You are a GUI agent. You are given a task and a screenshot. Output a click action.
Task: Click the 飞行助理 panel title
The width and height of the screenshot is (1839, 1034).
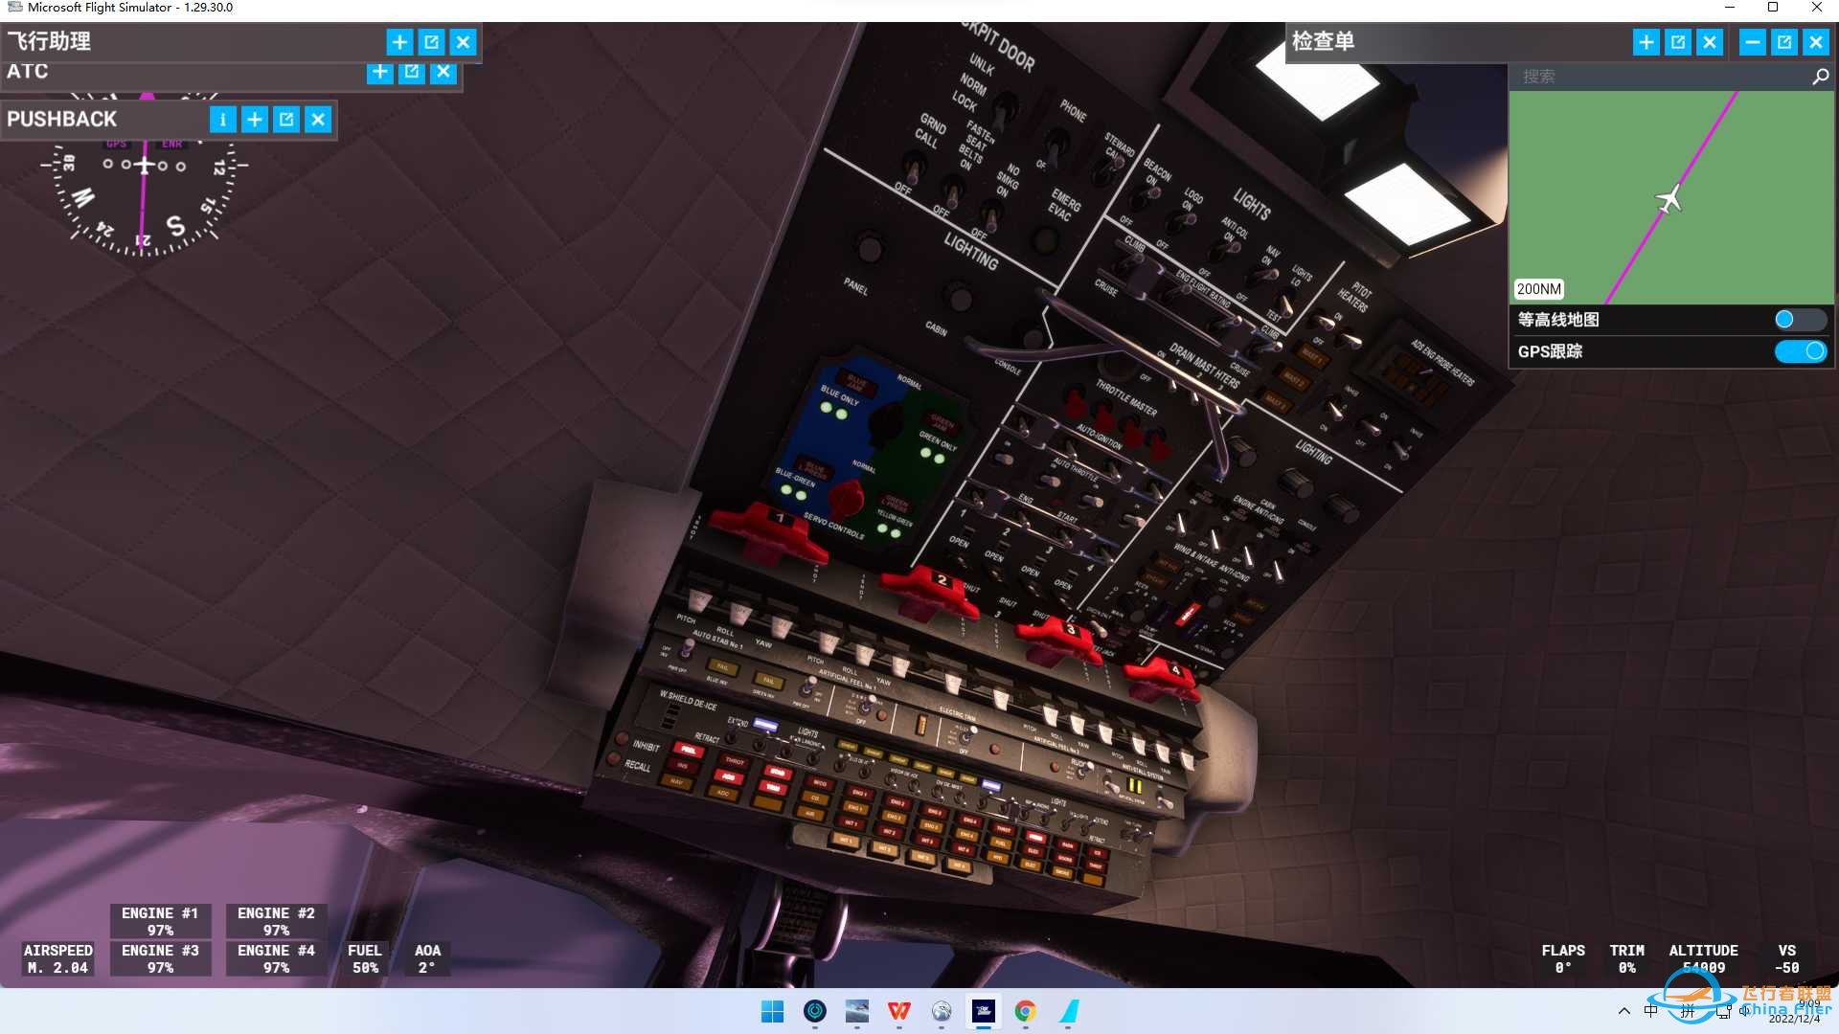pyautogui.click(x=49, y=41)
